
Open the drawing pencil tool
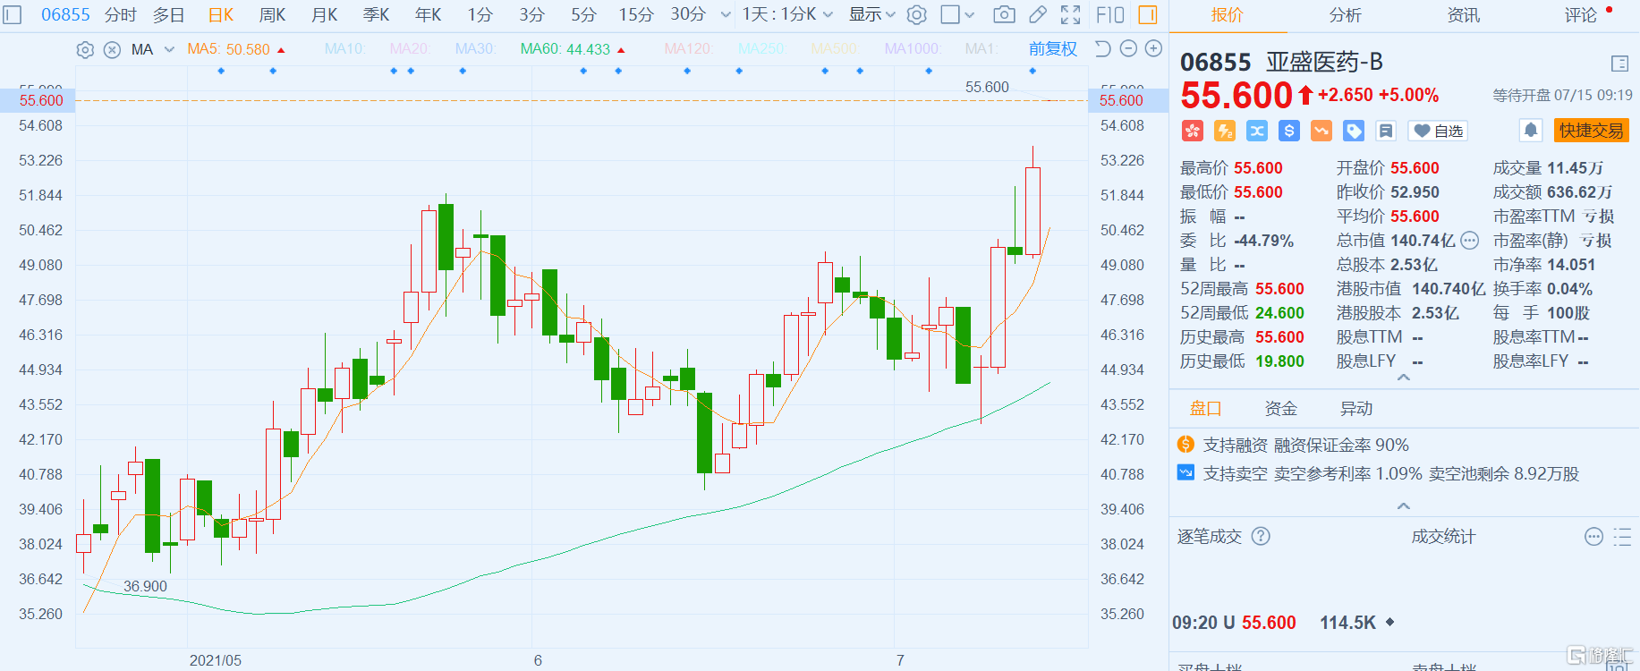(1038, 14)
